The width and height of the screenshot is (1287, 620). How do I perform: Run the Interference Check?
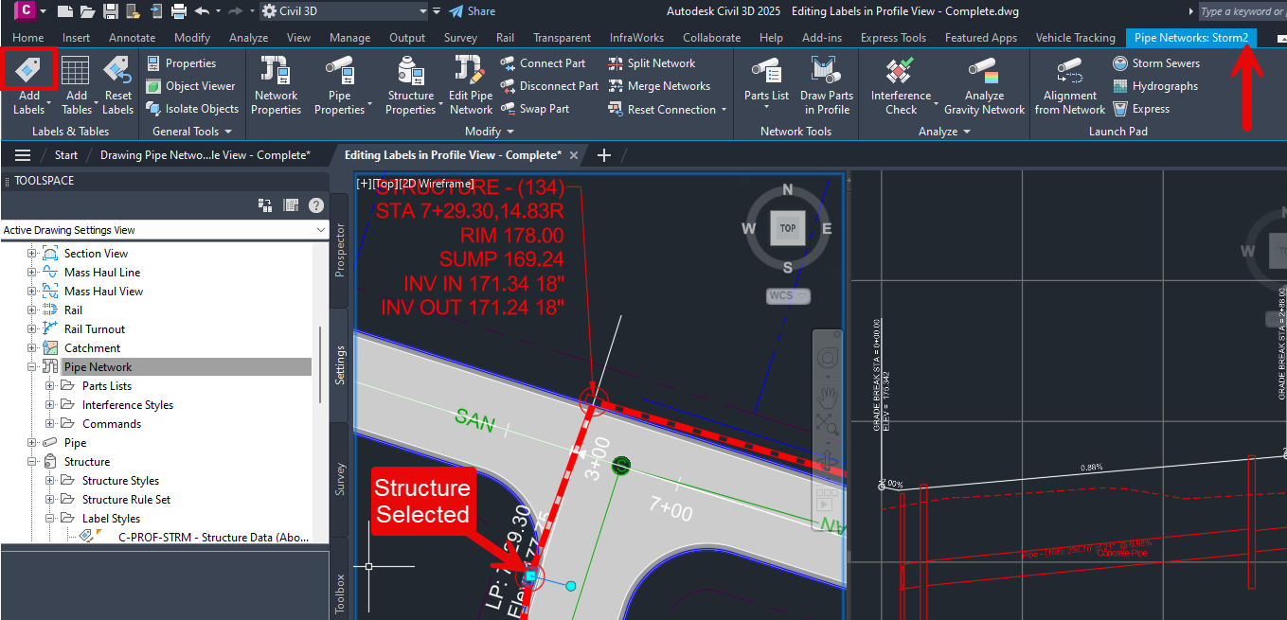[x=901, y=85]
